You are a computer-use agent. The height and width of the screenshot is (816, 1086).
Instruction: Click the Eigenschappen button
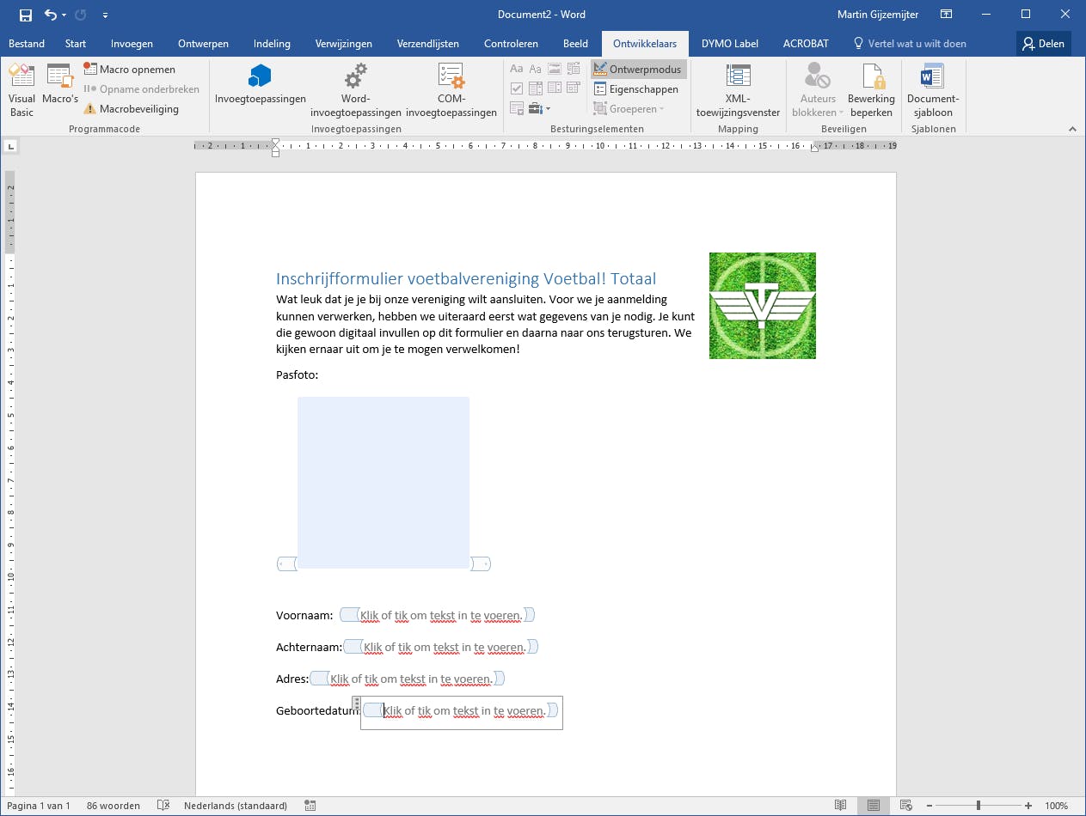coord(636,89)
